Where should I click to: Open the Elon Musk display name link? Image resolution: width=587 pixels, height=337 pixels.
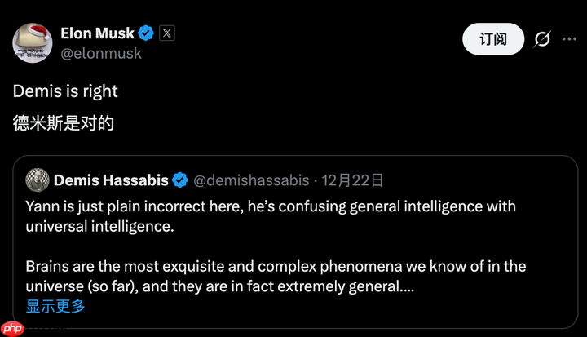coord(98,33)
